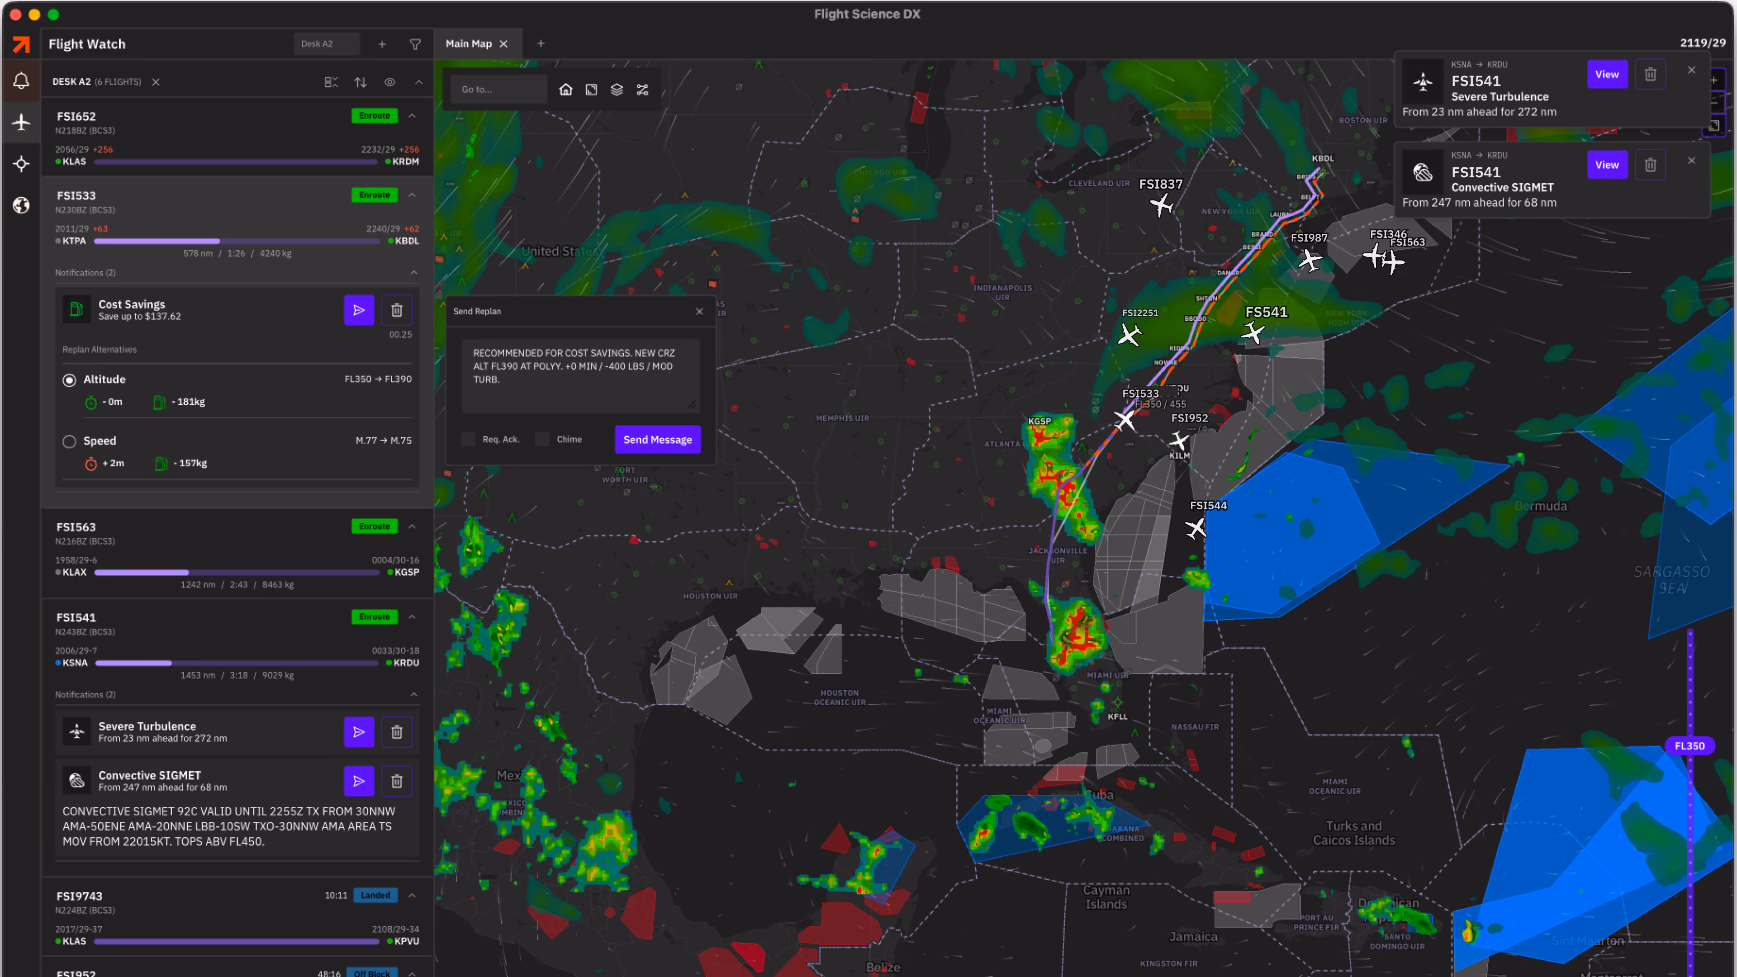The image size is (1737, 977).
Task: Select FSI837 aircraft on the map
Action: (x=1161, y=205)
